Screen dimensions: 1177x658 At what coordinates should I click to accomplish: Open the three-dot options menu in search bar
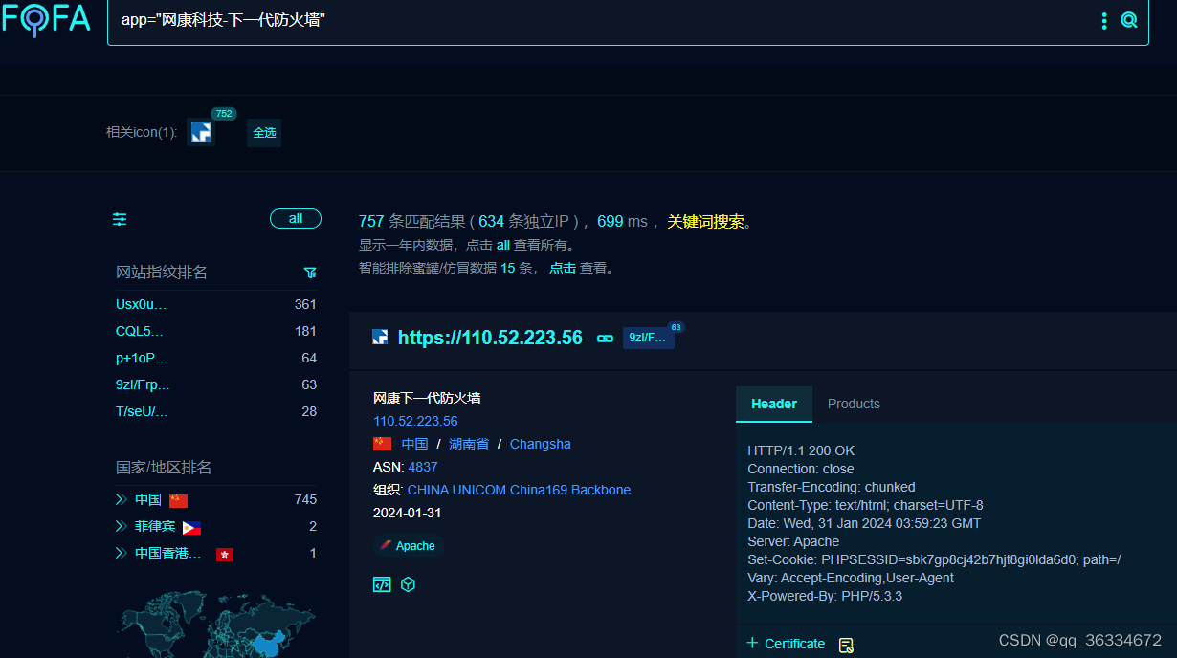[x=1104, y=20]
